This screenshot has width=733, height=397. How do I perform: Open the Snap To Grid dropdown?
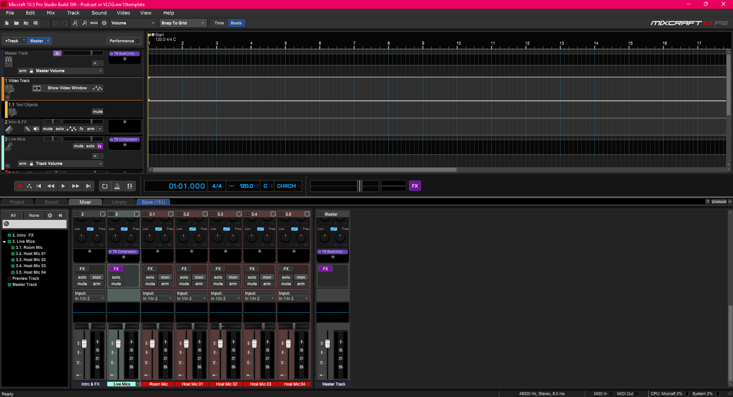pyautogui.click(x=183, y=23)
